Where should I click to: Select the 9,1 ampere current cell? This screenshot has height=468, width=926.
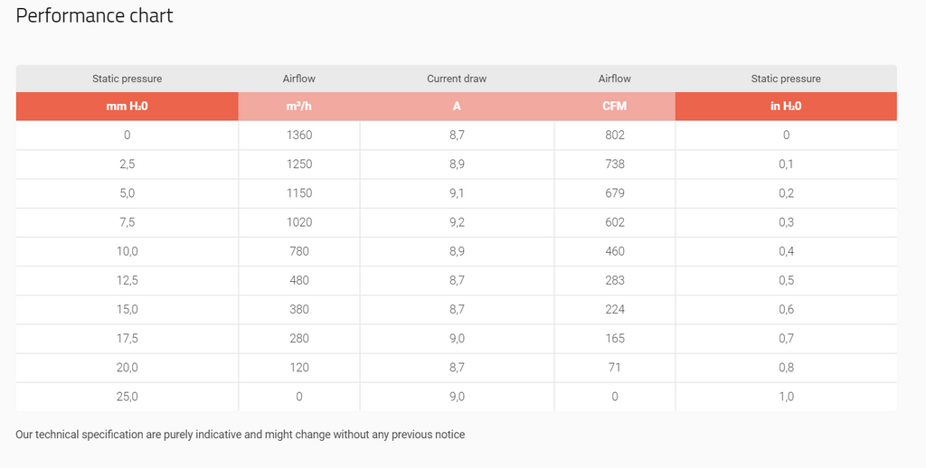tap(457, 193)
